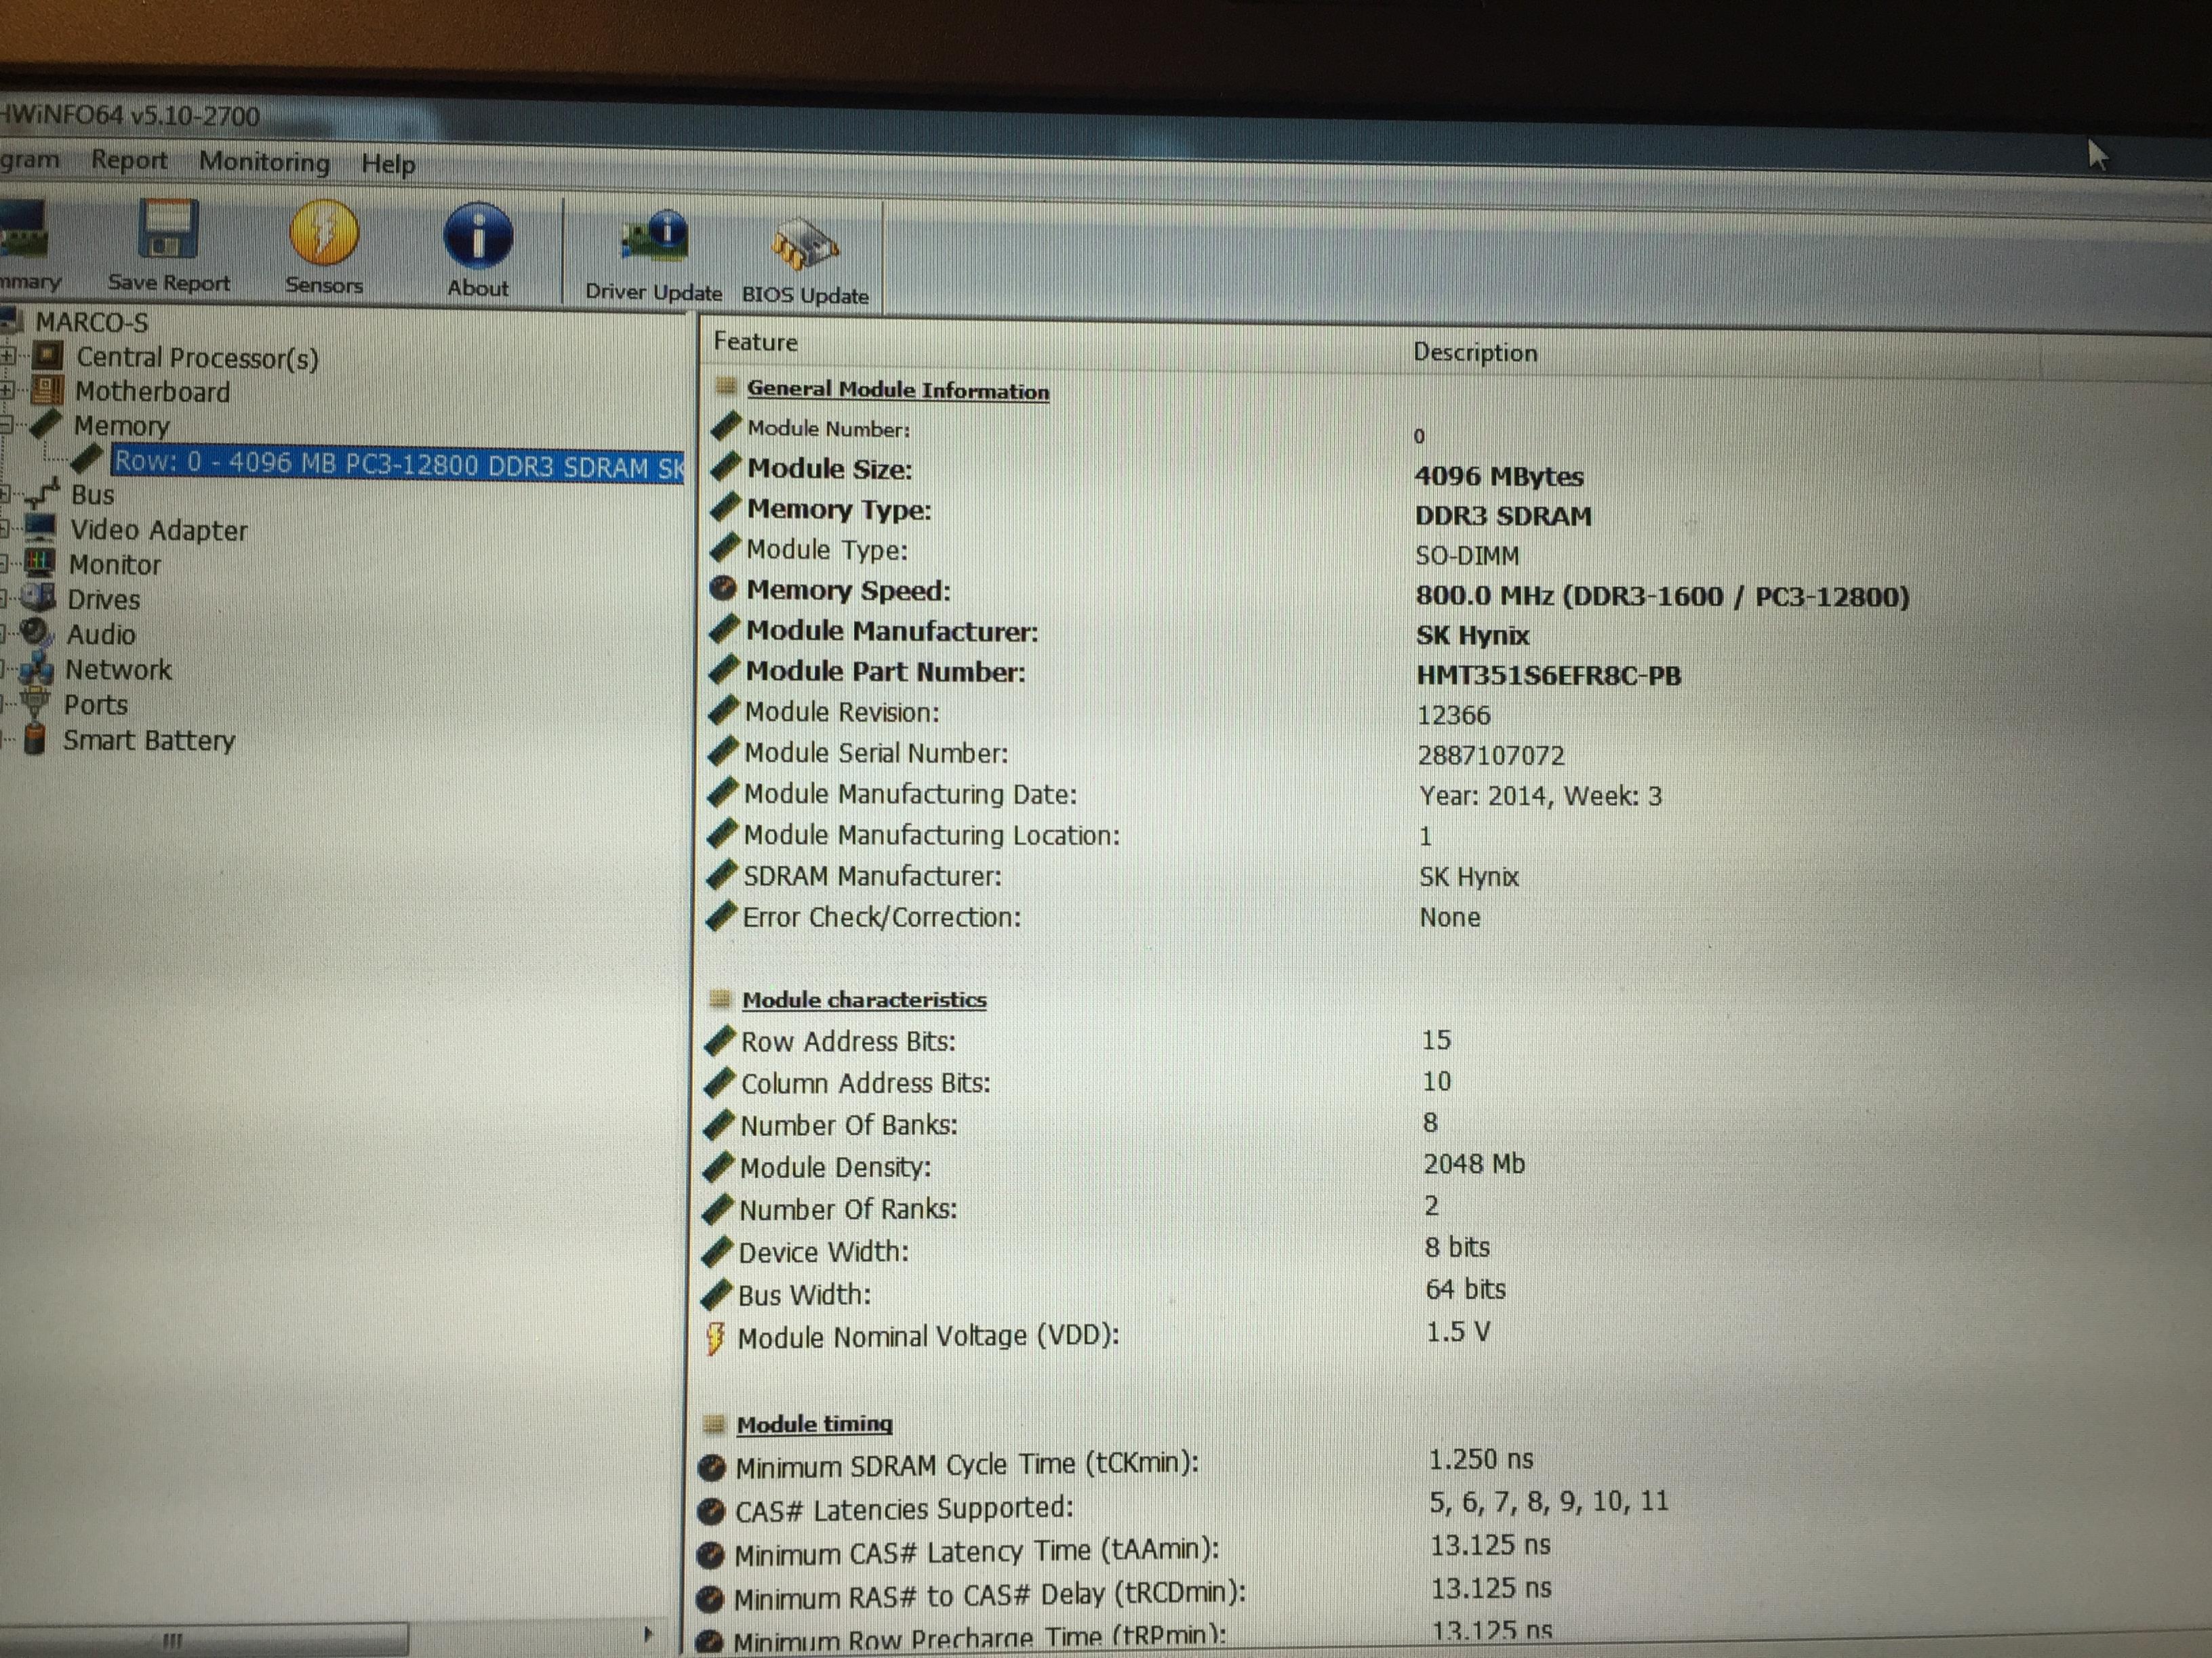Open the Report menu

(x=129, y=160)
